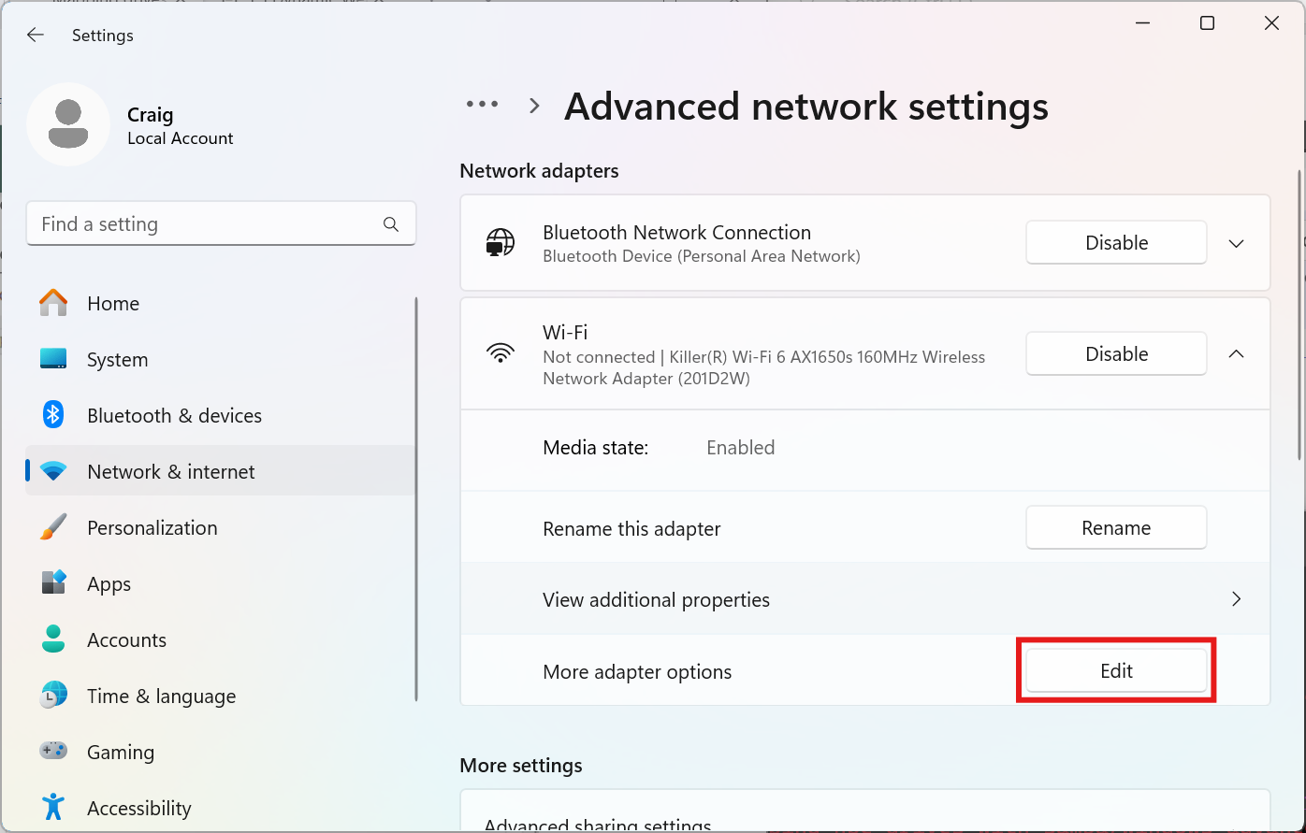Disable the Bluetooth Network Connection adapter
This screenshot has height=833, width=1306.
pos(1116,243)
